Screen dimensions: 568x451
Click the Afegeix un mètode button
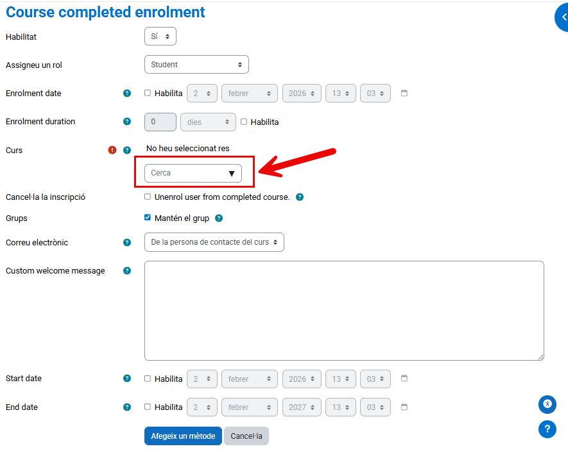(183, 436)
